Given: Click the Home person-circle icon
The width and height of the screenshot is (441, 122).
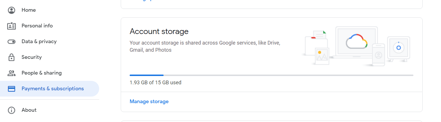Looking at the screenshot, I should [11, 10].
